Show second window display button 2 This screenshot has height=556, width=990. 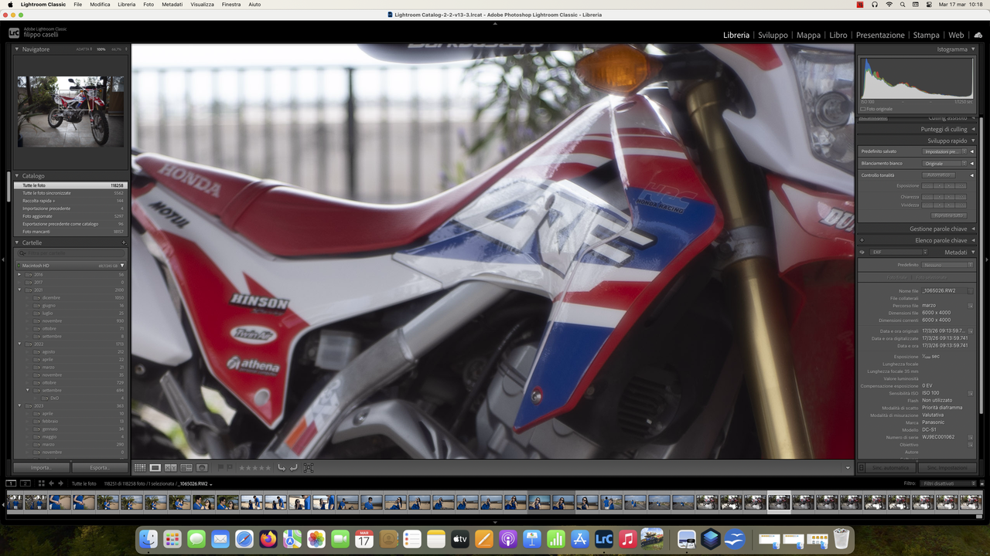pos(25,483)
